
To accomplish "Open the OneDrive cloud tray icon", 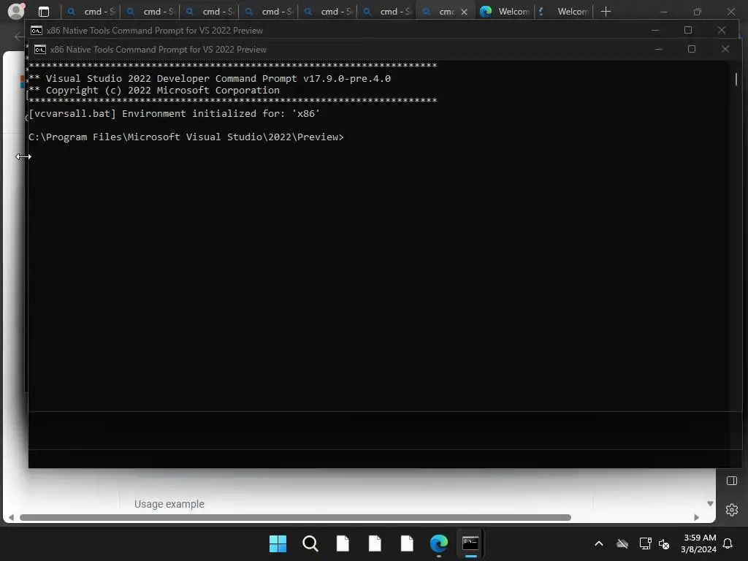I will [x=622, y=543].
